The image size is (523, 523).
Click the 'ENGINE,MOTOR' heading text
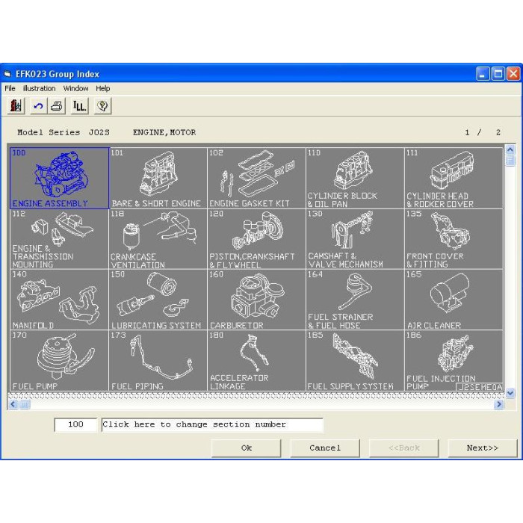tap(164, 132)
